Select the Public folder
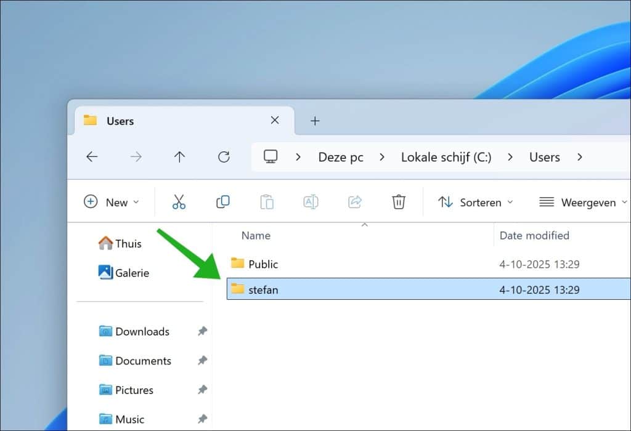 pyautogui.click(x=263, y=264)
